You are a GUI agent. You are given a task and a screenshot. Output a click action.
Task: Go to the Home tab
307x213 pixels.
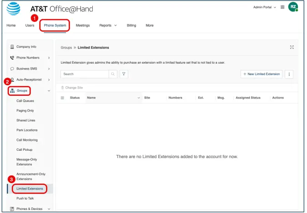11,25
